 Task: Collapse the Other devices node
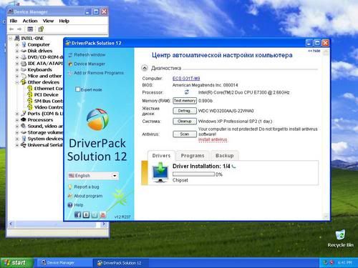[17, 82]
